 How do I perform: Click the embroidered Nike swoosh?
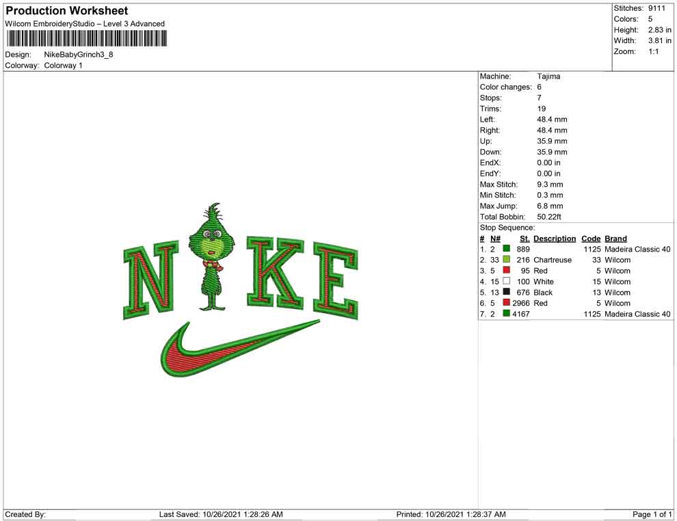pyautogui.click(x=239, y=348)
